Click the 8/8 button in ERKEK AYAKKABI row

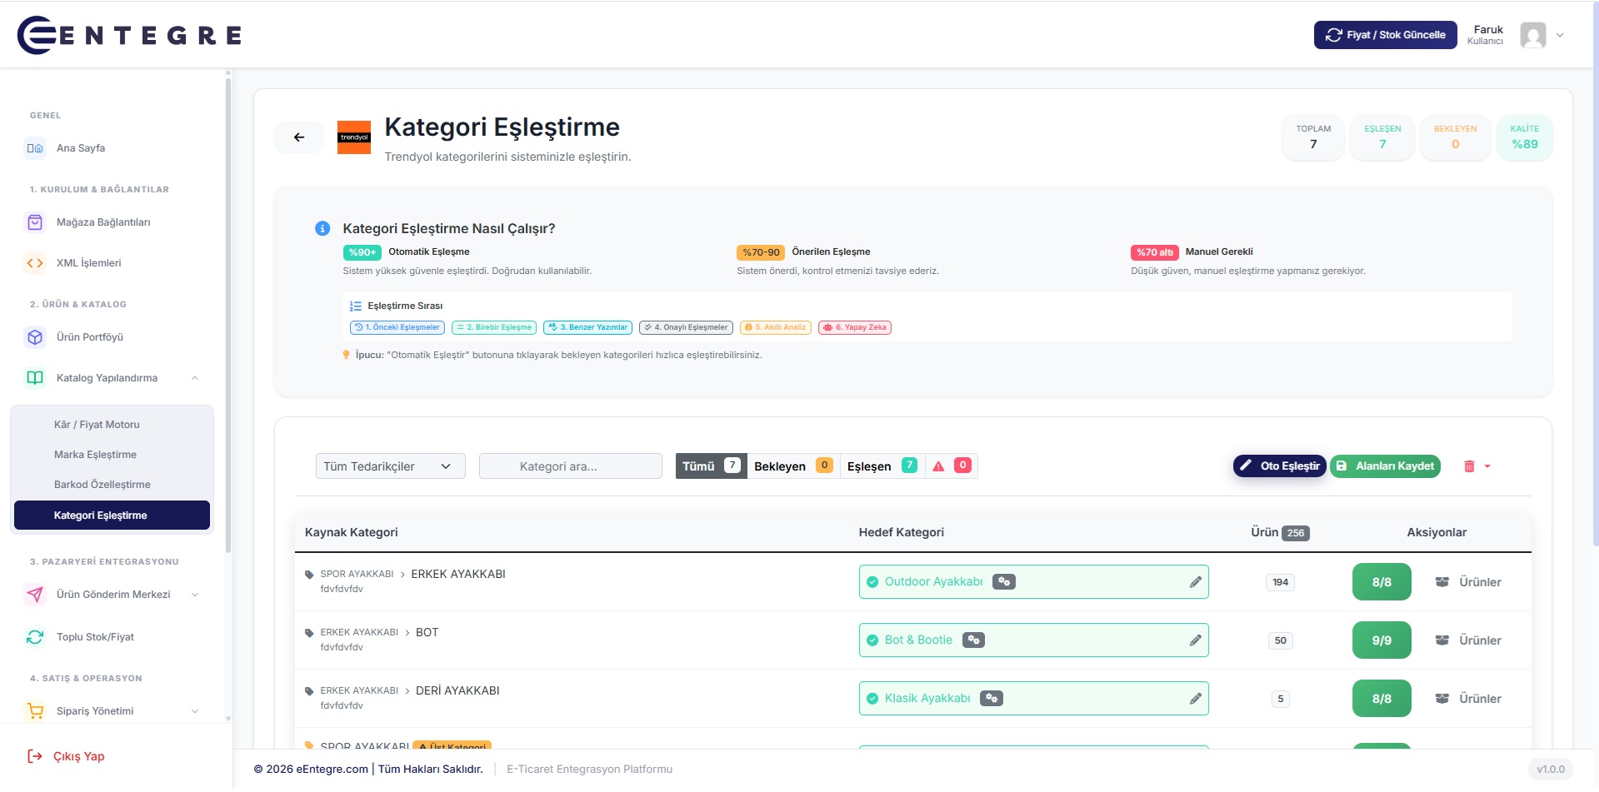(1382, 582)
